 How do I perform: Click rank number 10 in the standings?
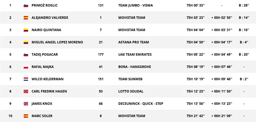click(10, 116)
